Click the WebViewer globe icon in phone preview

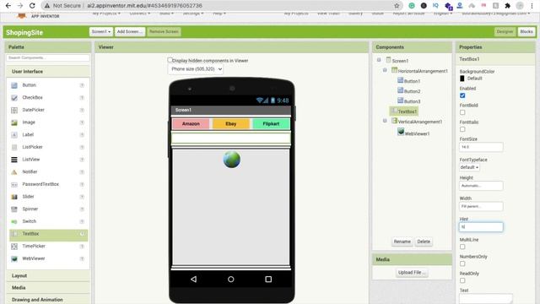click(x=232, y=160)
